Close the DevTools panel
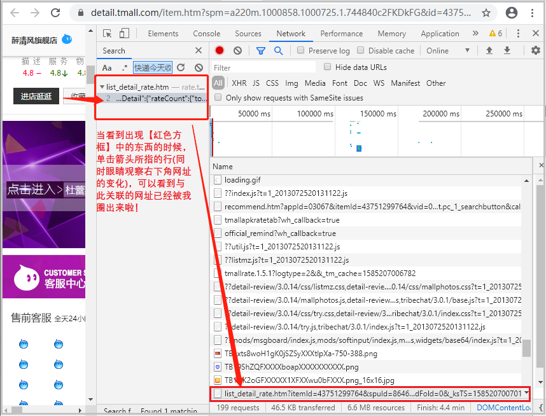This screenshot has width=546, height=416. [x=536, y=34]
